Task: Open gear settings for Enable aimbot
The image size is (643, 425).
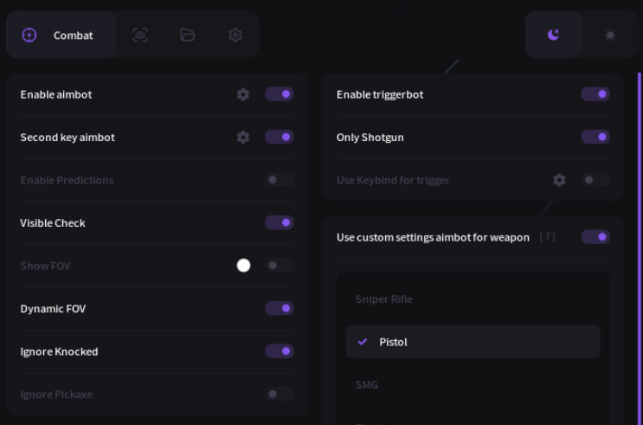Action: coord(243,94)
